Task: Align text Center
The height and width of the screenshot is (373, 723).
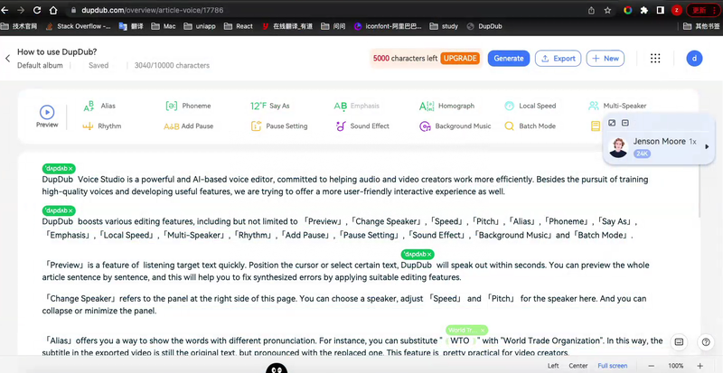Action: click(577, 366)
